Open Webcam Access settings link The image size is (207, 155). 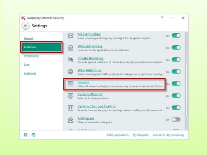pyautogui.click(x=90, y=46)
